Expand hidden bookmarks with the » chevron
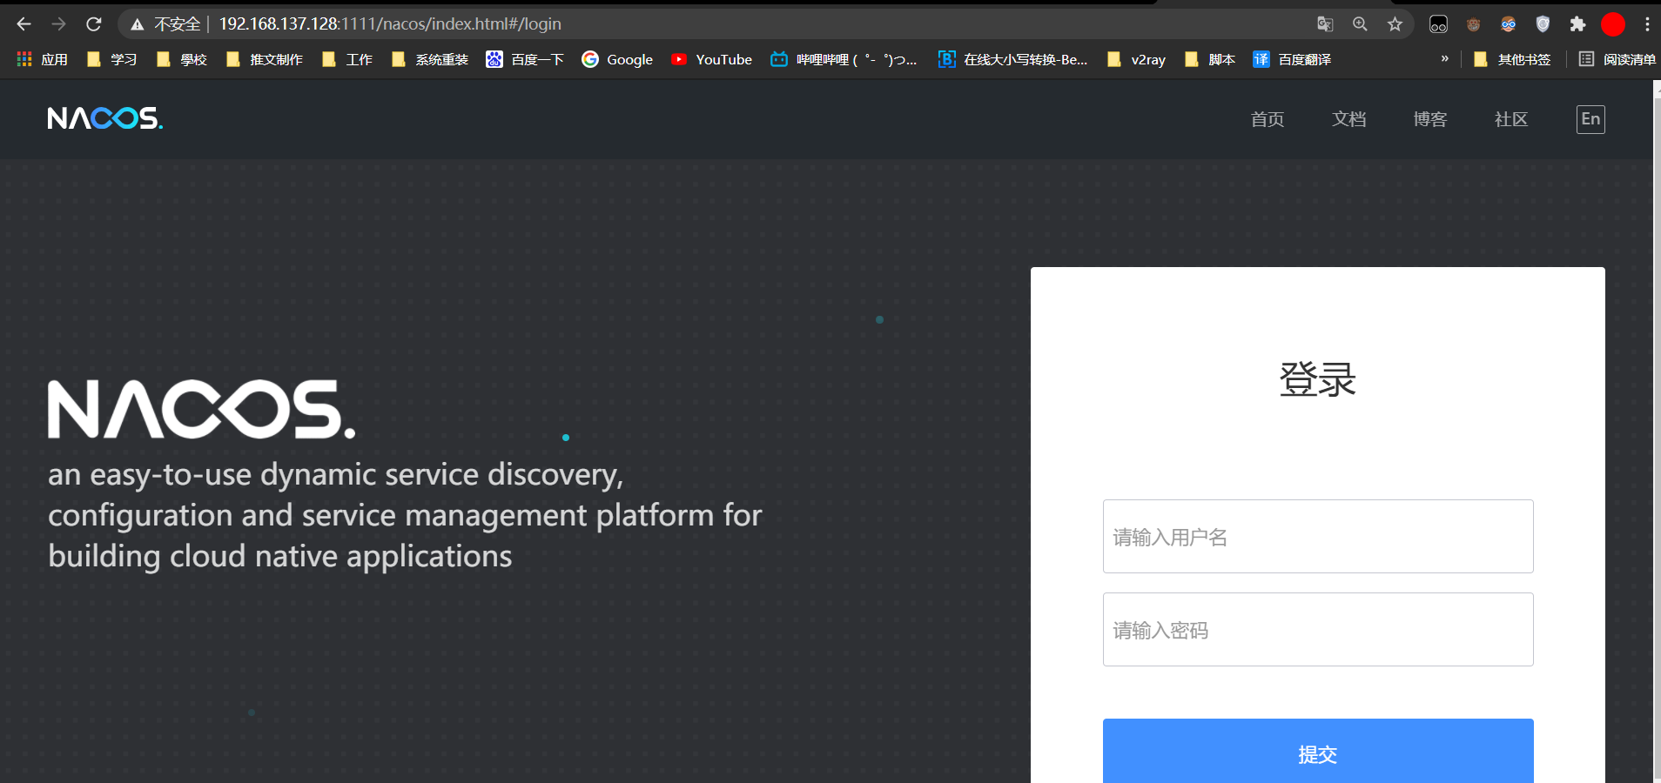Viewport: 1661px width, 783px height. [1445, 59]
